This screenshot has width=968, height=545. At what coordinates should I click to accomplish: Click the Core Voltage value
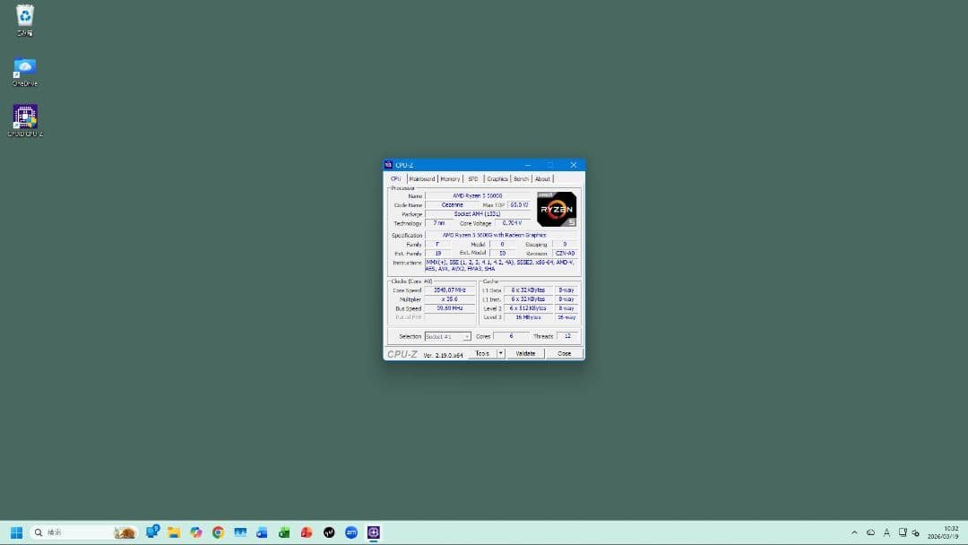coord(512,223)
